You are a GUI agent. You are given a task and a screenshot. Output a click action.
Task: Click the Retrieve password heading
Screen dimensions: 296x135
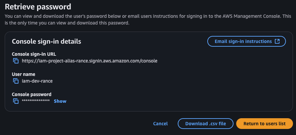(38, 7)
